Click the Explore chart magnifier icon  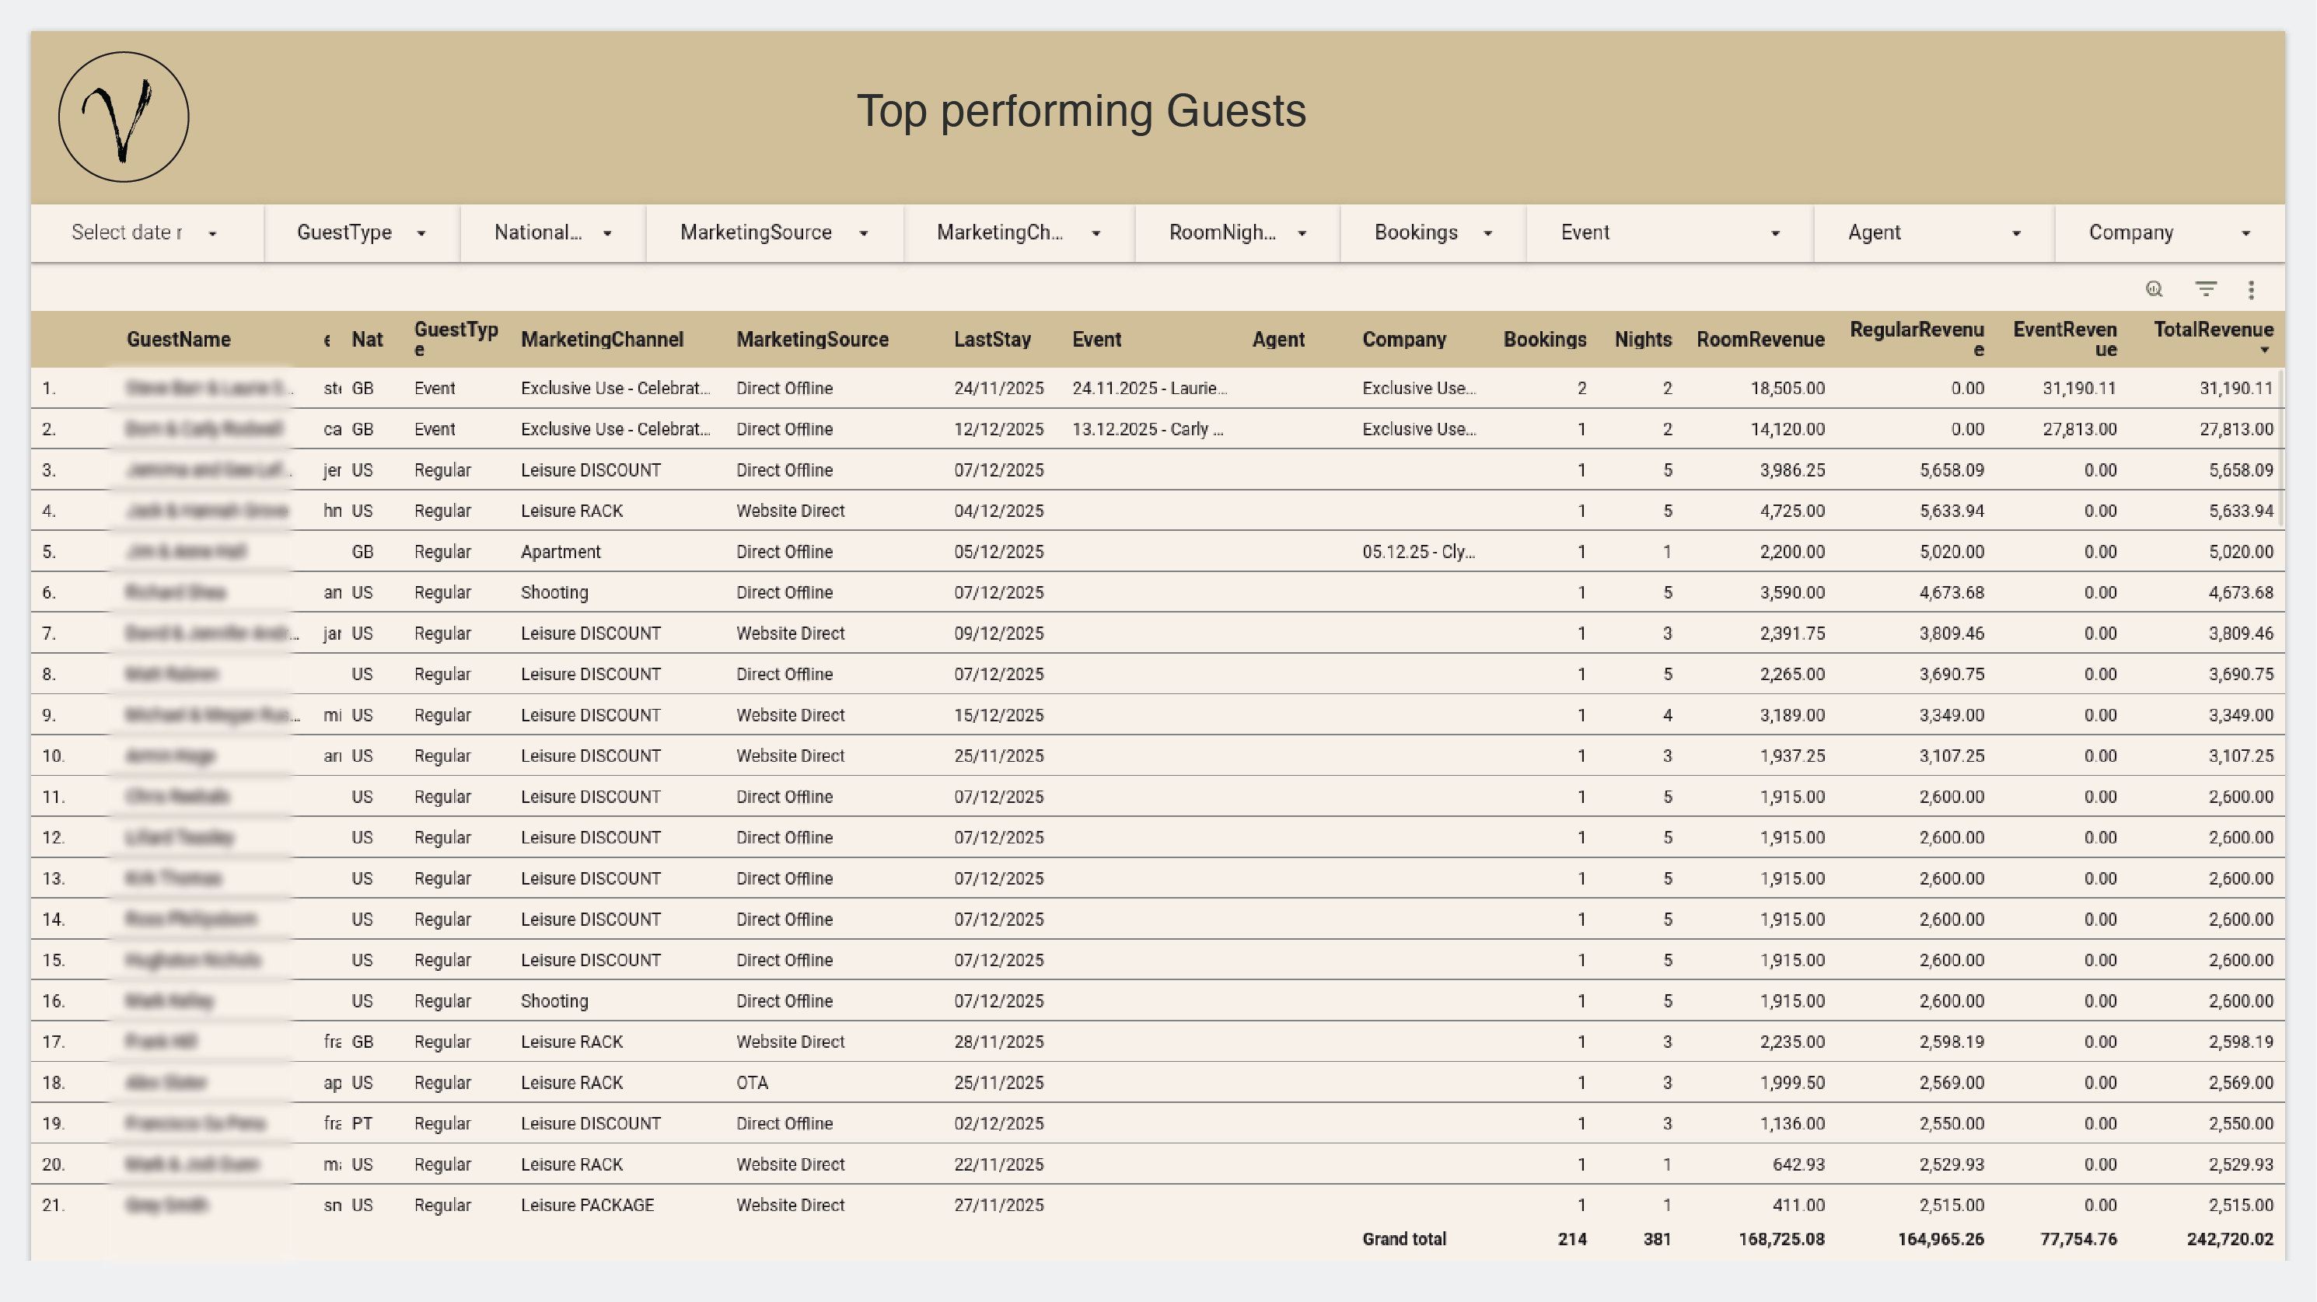point(2153,288)
